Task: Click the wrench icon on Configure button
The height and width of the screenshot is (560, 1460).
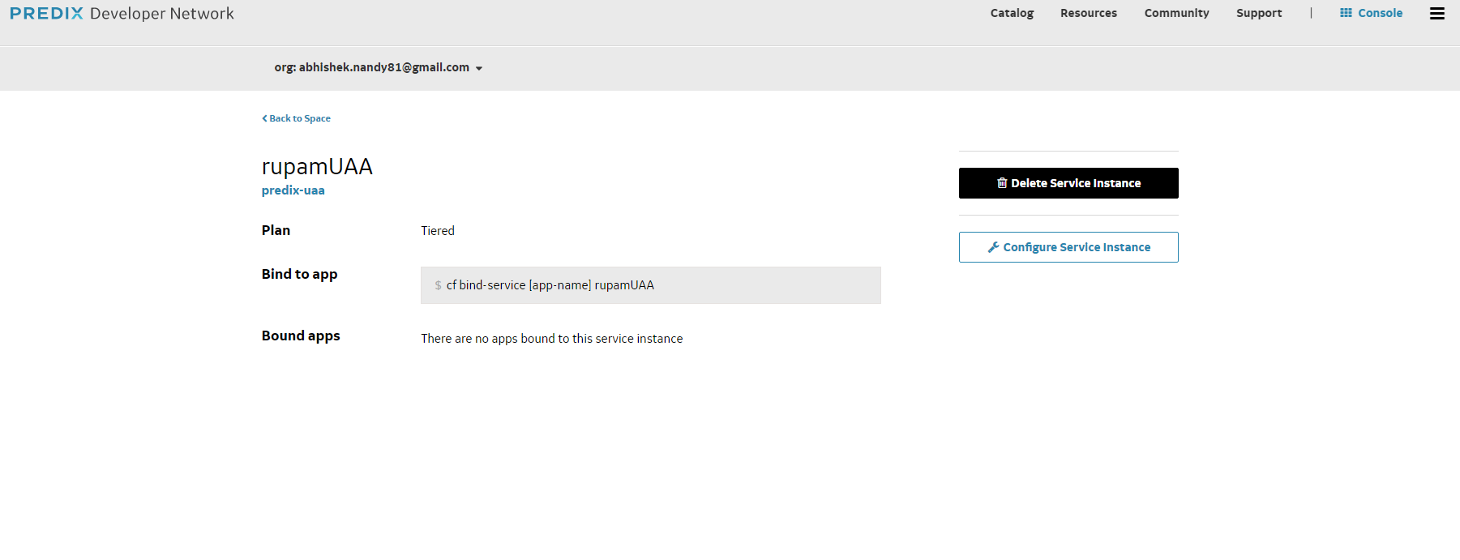Action: click(x=993, y=247)
